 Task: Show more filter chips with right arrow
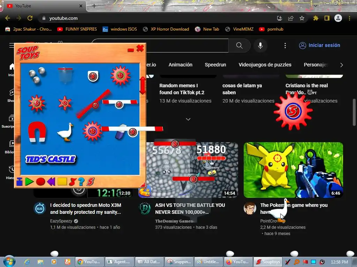(342, 65)
